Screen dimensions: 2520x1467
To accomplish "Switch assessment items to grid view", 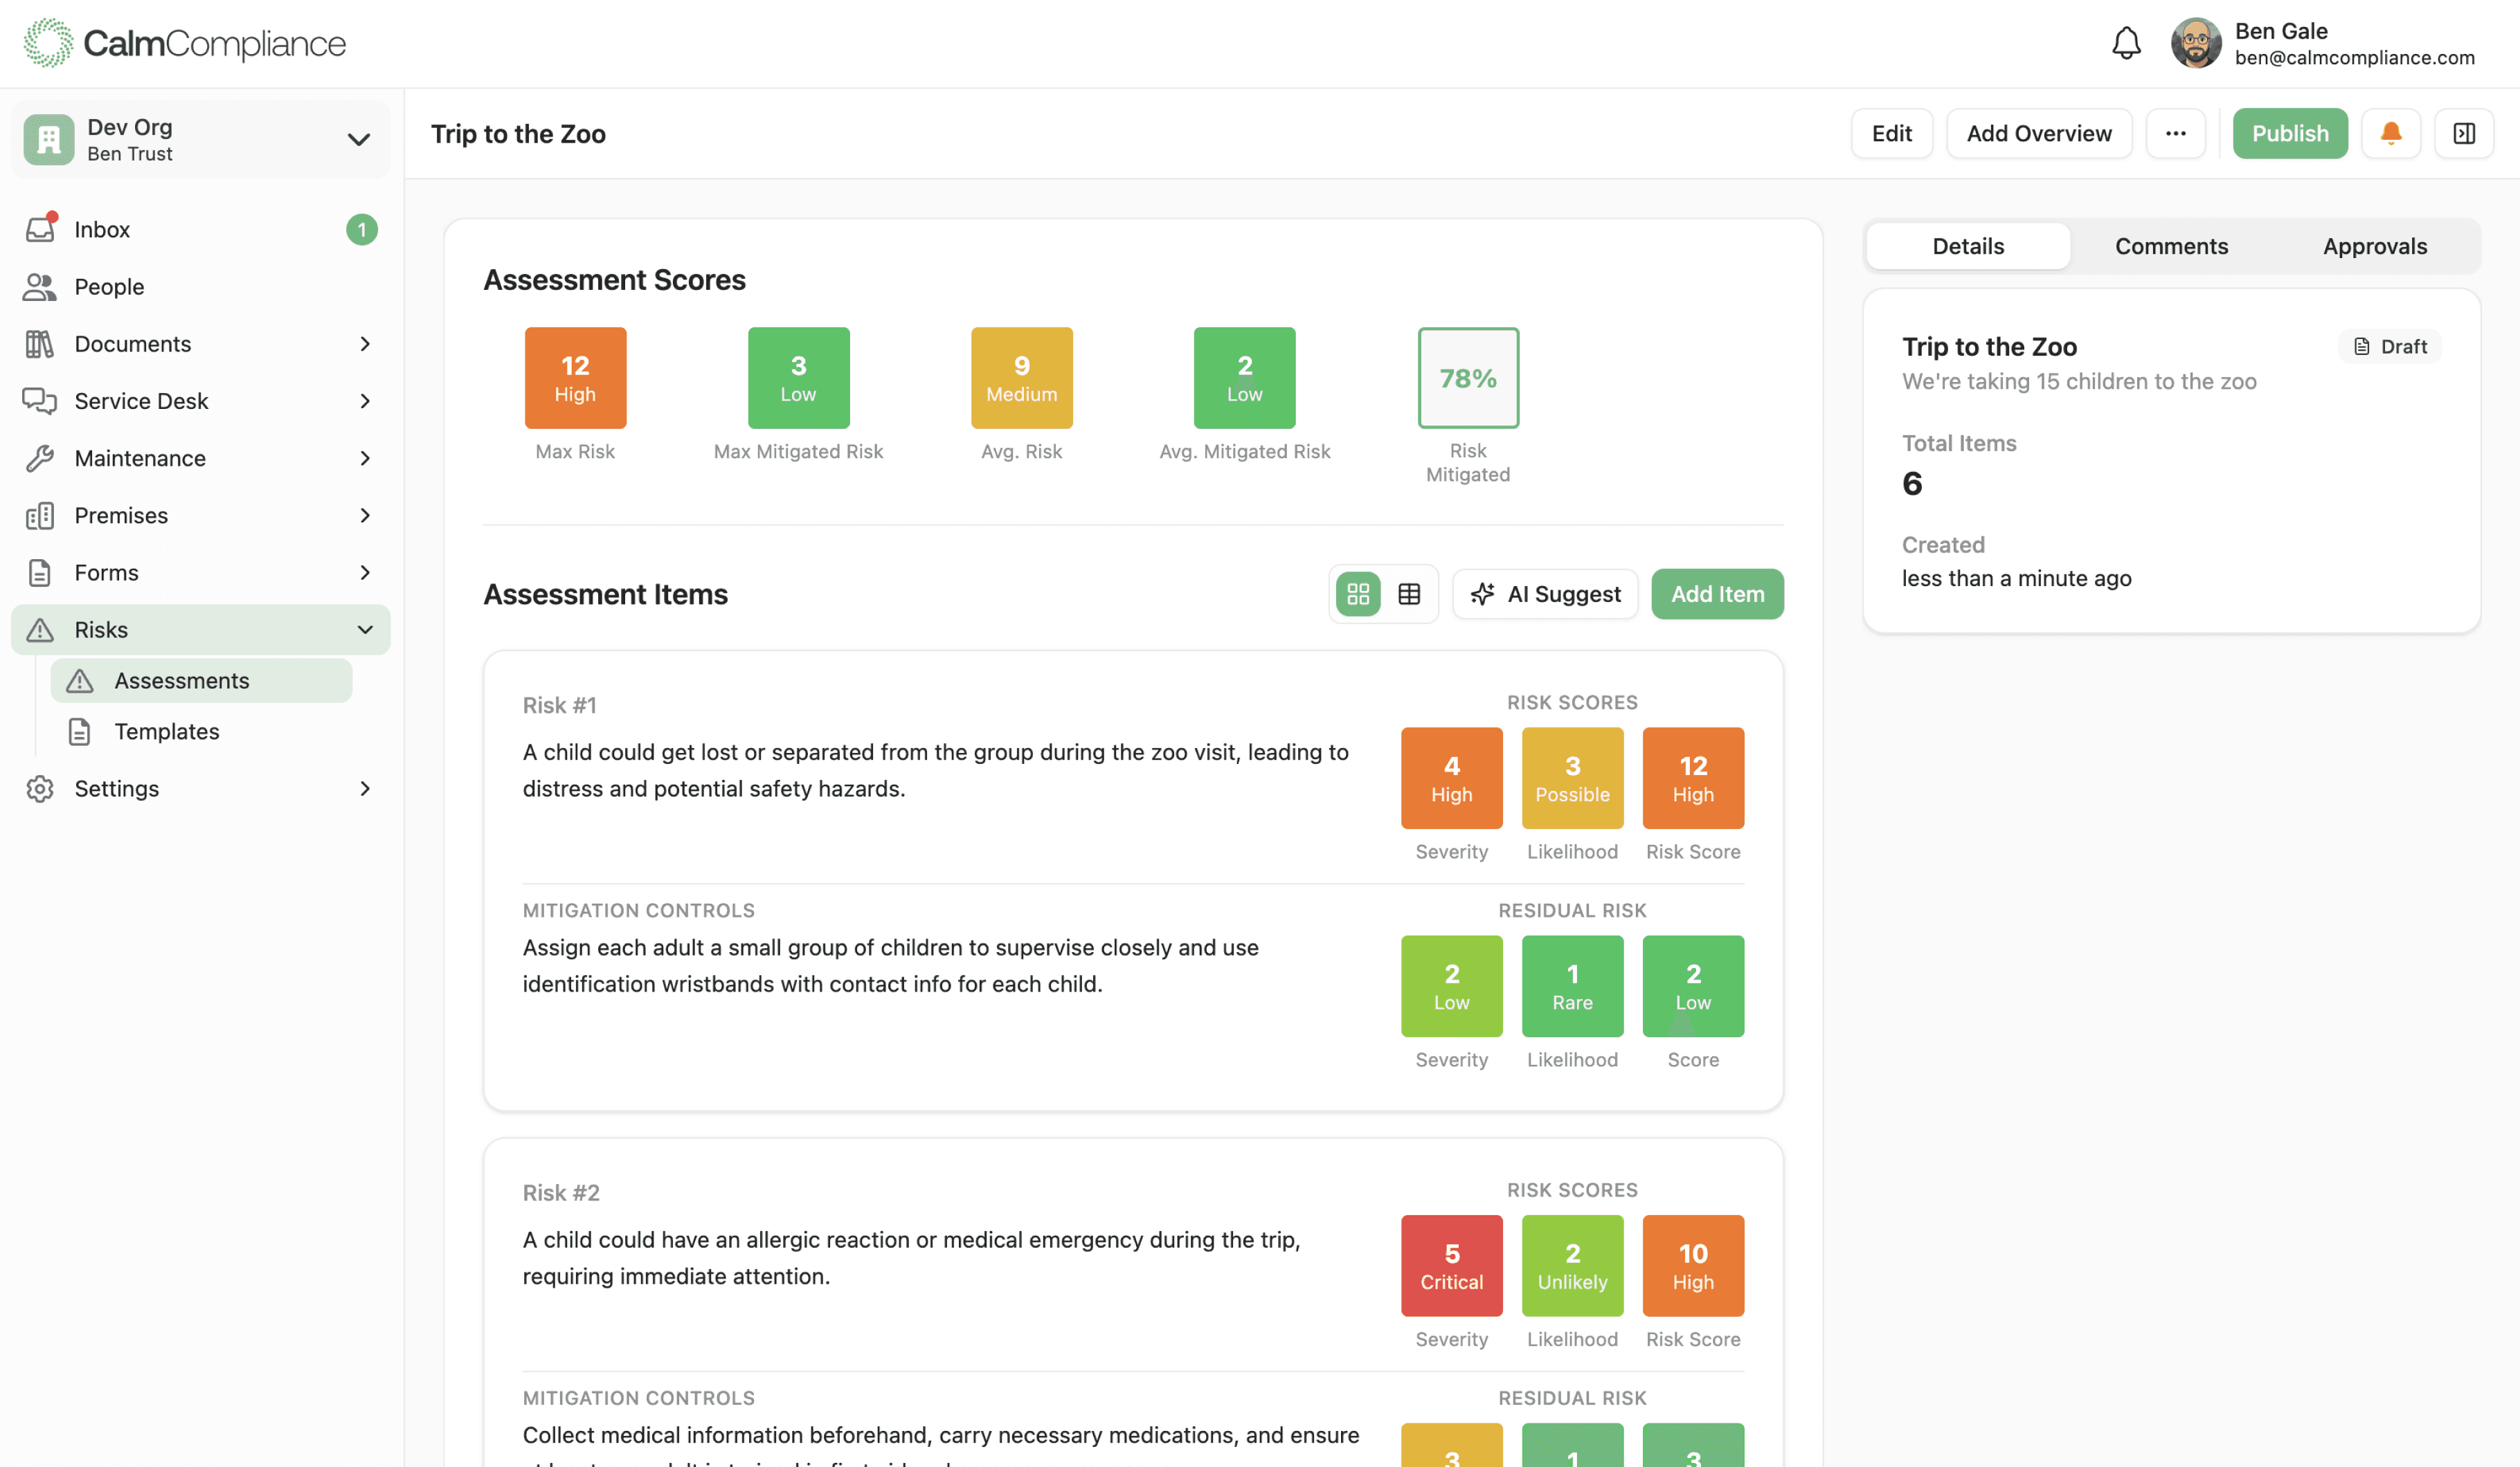I will (x=1357, y=594).
